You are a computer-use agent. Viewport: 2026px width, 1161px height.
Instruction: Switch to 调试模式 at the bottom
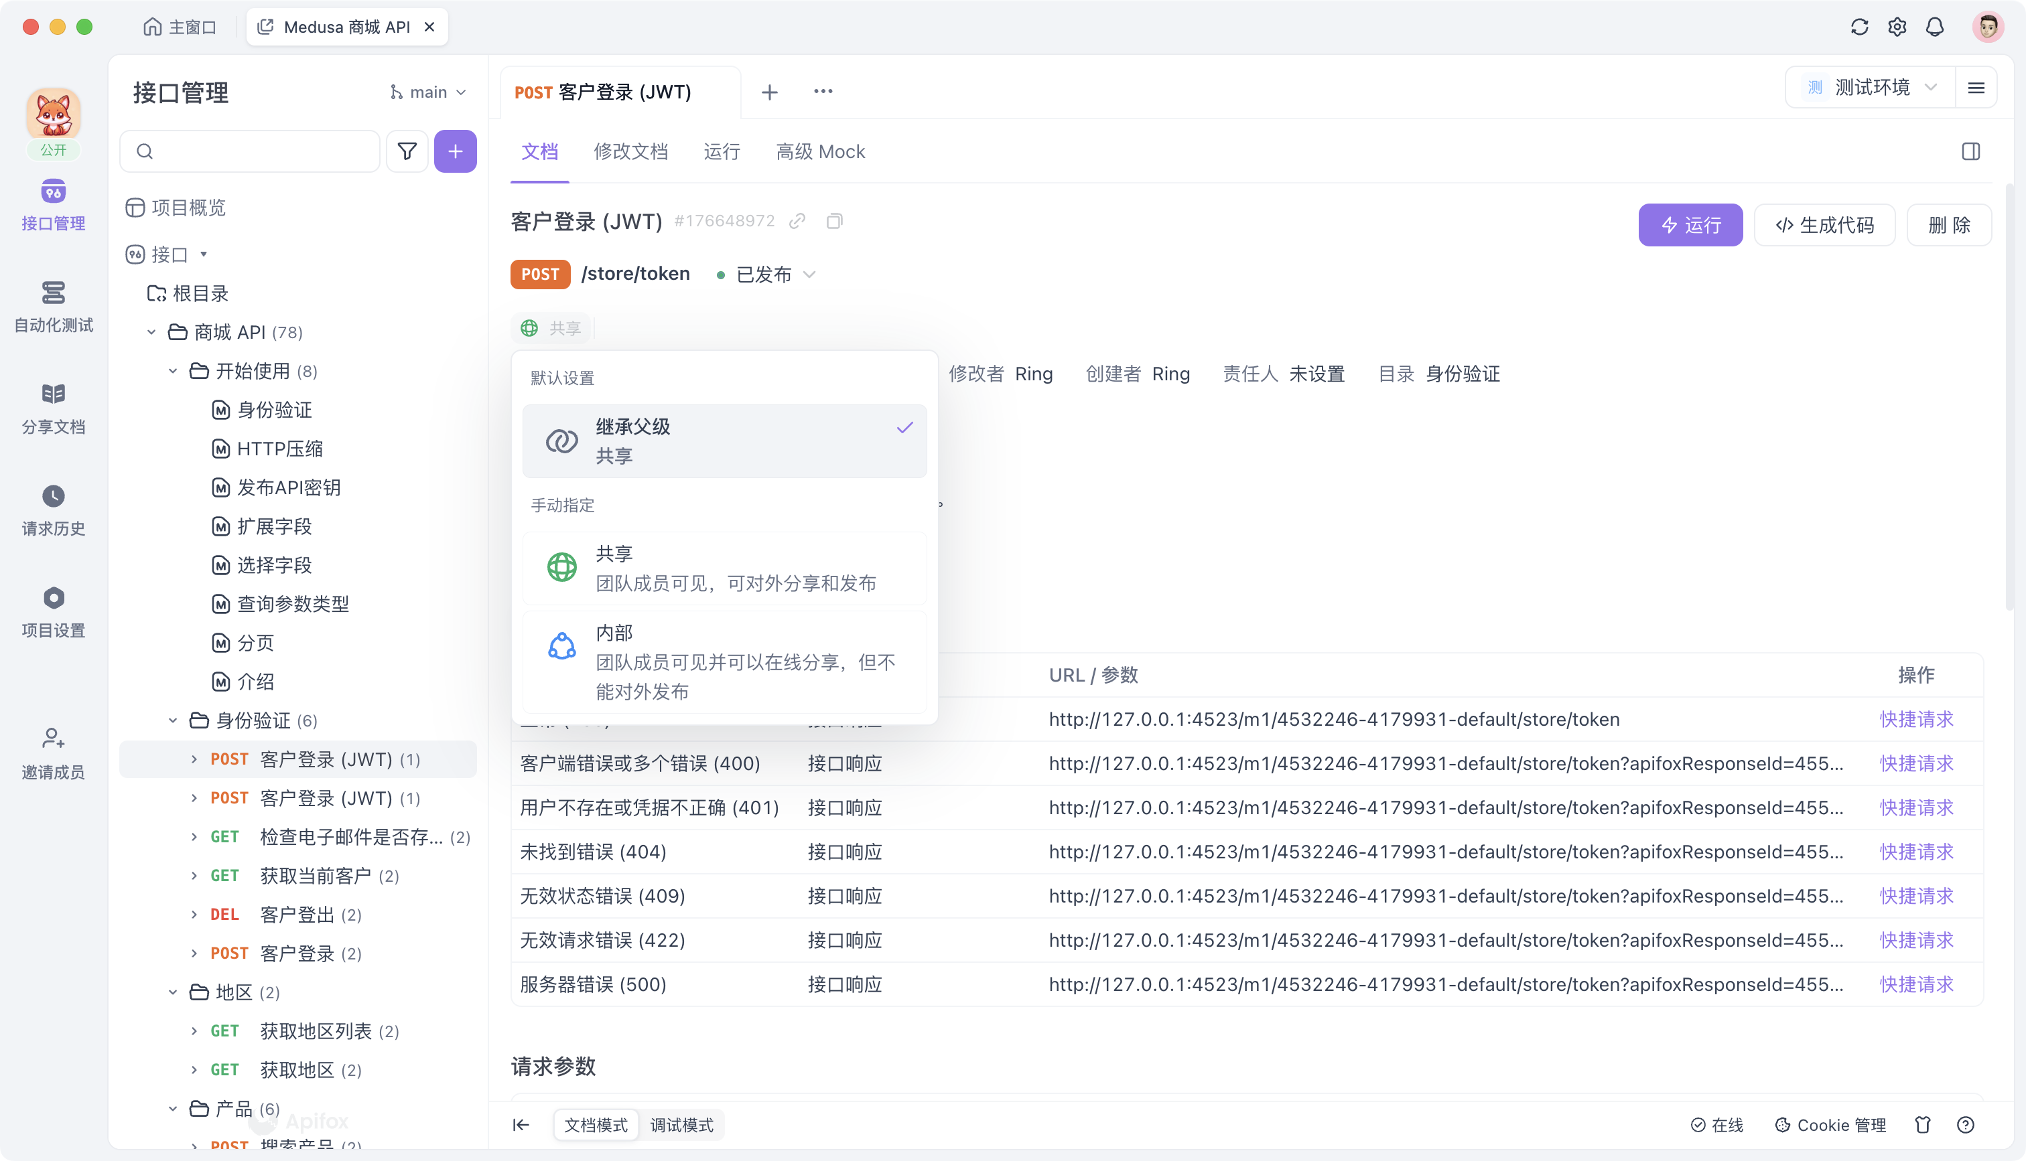click(x=682, y=1125)
